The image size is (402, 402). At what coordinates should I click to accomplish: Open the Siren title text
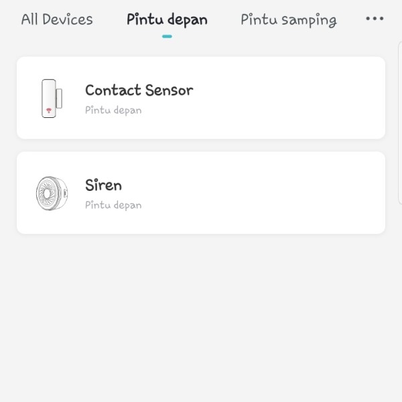point(104,185)
